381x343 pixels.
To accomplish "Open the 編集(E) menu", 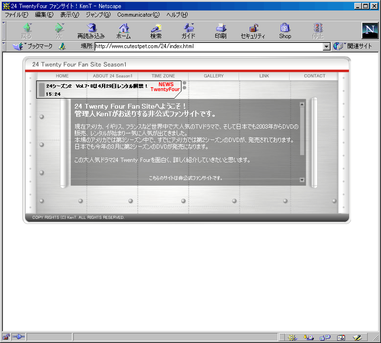I will click(44, 15).
